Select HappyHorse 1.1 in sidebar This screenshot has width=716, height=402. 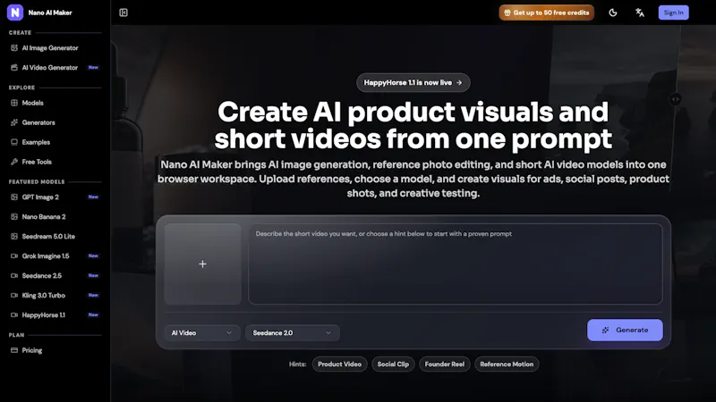click(x=55, y=315)
